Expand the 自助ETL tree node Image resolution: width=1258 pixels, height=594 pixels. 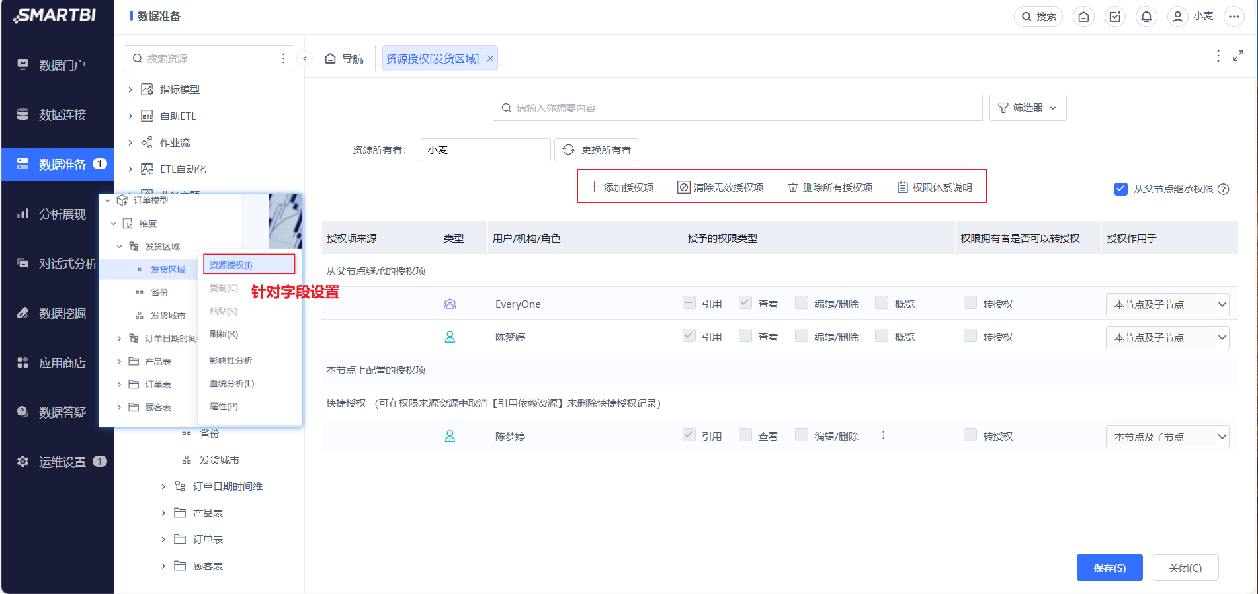(130, 116)
